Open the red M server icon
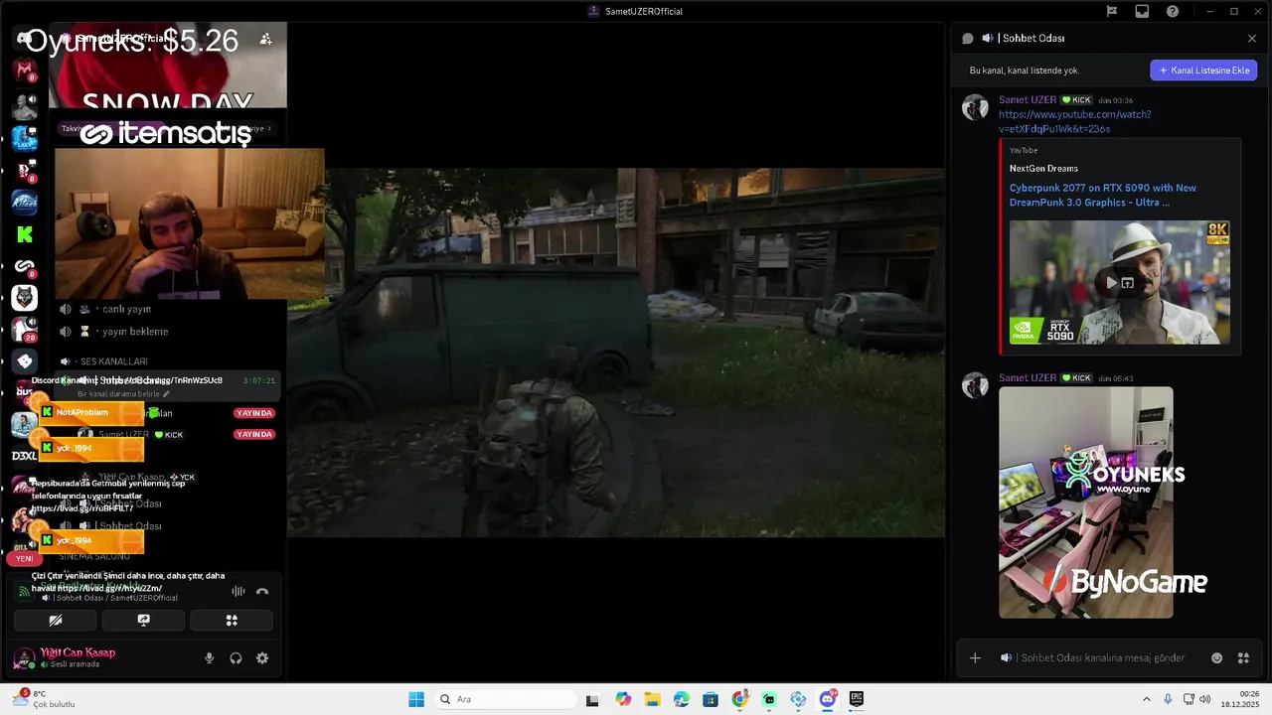Image resolution: width=1272 pixels, height=715 pixels. [25, 70]
